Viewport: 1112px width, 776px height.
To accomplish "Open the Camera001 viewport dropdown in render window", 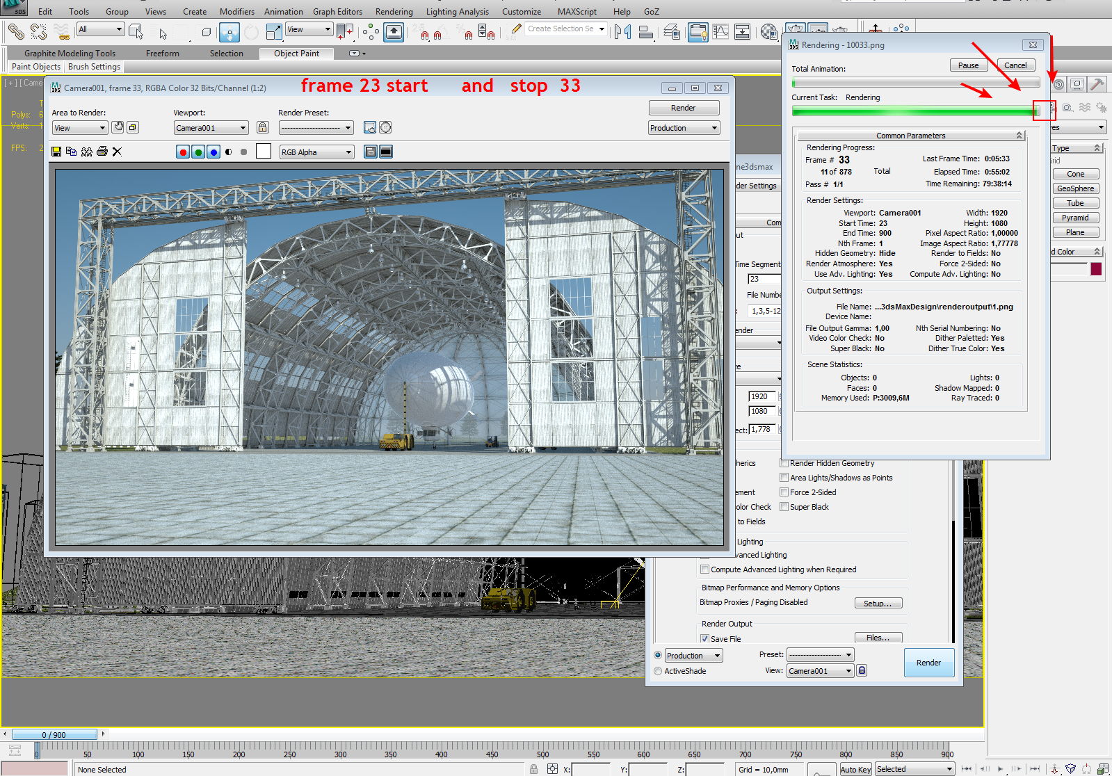I will 211,128.
